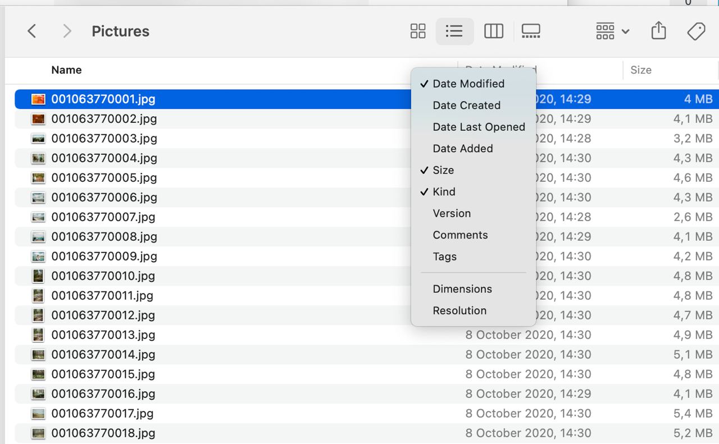Open the Group By dropdown
The width and height of the screenshot is (719, 444).
click(612, 31)
